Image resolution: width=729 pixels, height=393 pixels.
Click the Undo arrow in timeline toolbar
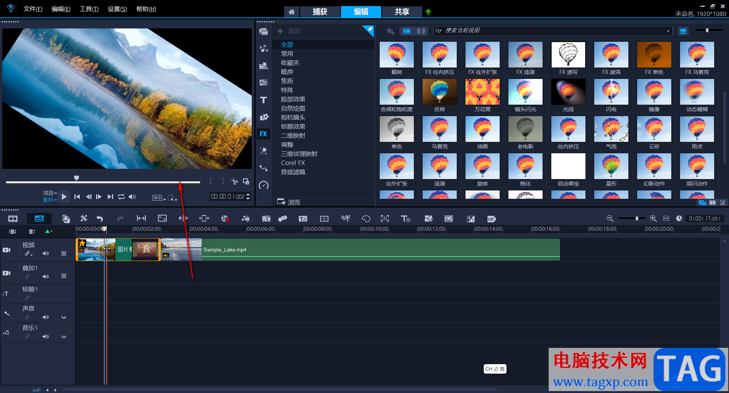[100, 219]
